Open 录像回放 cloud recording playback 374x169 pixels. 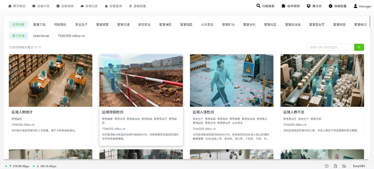tap(89, 6)
